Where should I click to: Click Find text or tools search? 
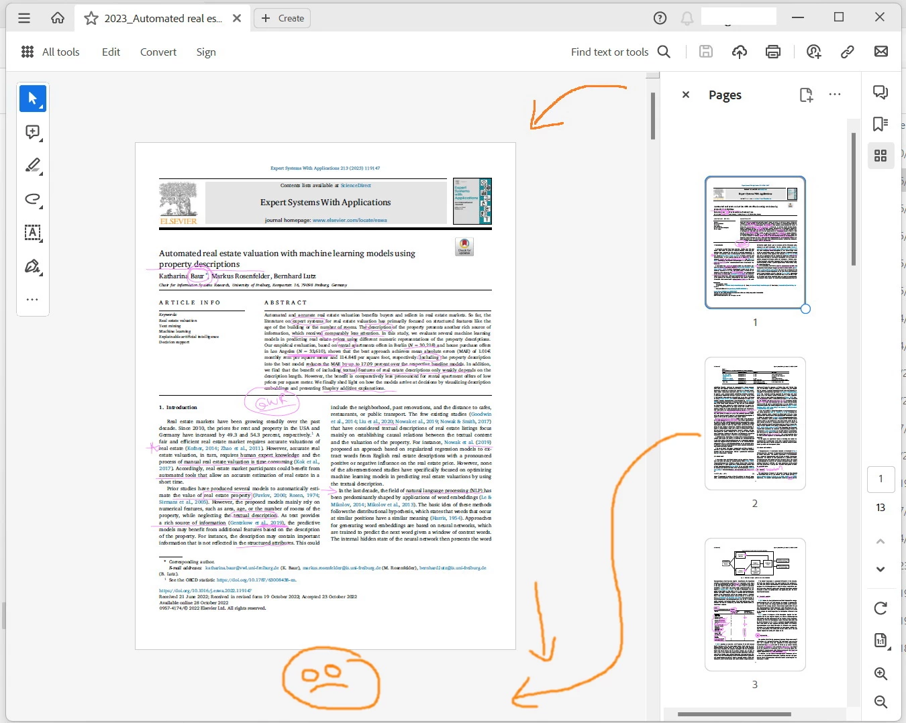(x=621, y=52)
